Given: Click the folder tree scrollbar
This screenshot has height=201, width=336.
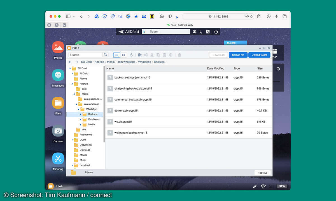Looking at the screenshot, I should pos(104,104).
